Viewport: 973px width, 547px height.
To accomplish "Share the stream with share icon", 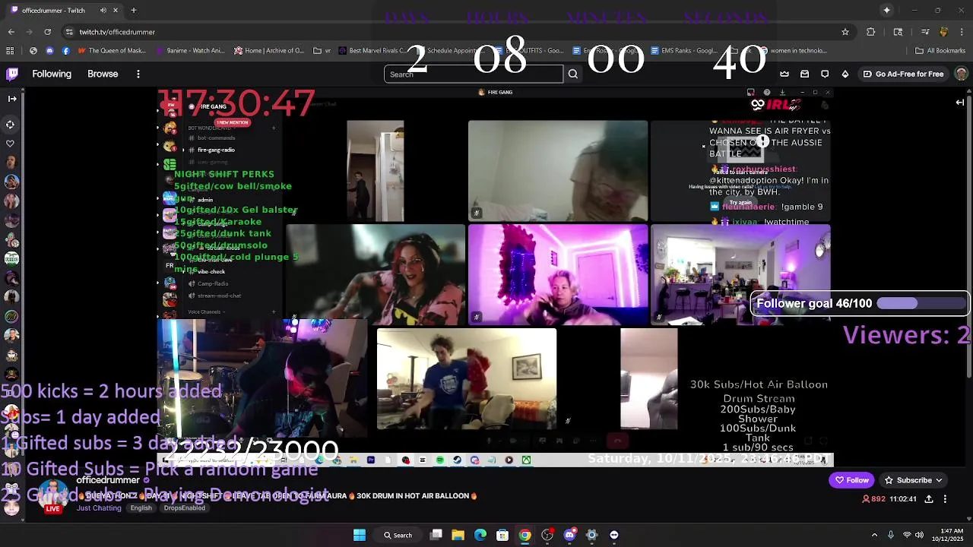I will (929, 499).
